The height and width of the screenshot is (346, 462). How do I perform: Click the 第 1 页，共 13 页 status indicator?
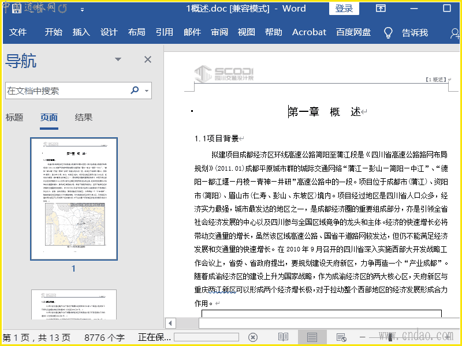(x=36, y=337)
